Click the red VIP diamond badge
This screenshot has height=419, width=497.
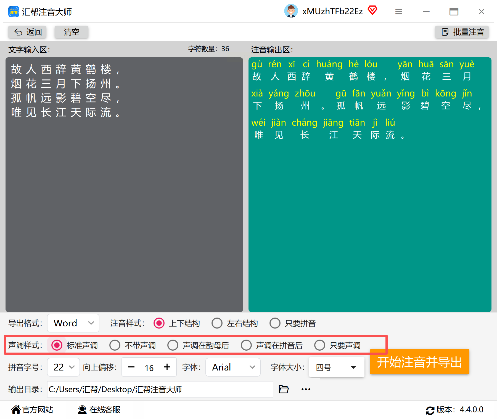[x=372, y=11]
